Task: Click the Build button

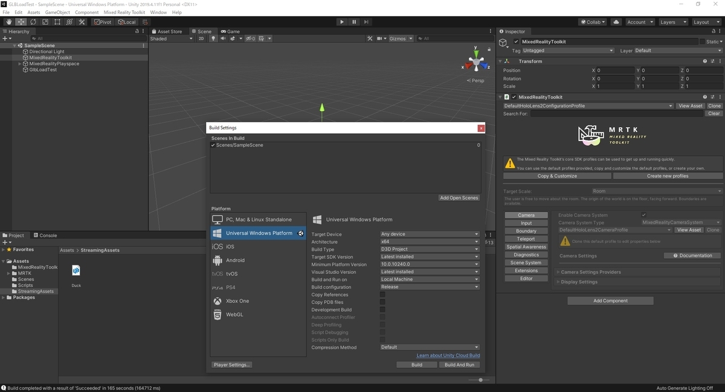Action: [417, 365]
